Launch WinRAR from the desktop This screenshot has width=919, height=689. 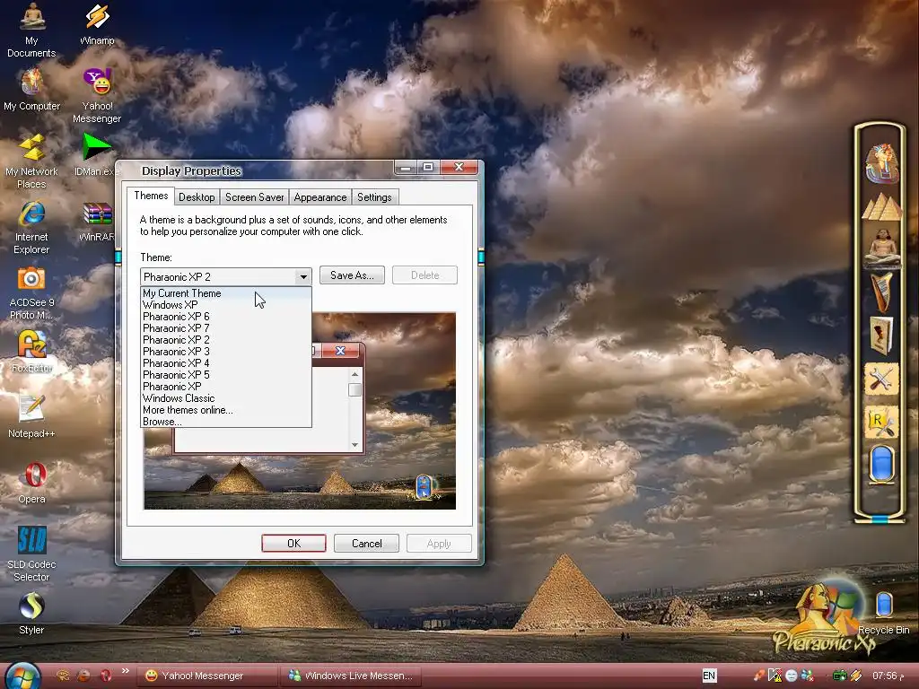point(97,221)
